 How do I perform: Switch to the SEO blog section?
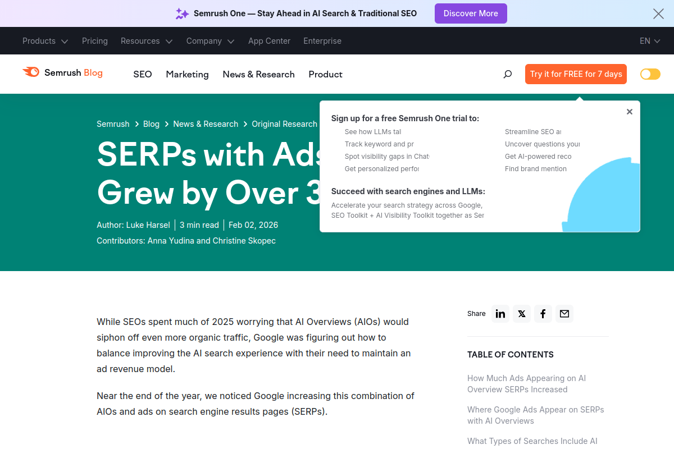pyautogui.click(x=142, y=74)
